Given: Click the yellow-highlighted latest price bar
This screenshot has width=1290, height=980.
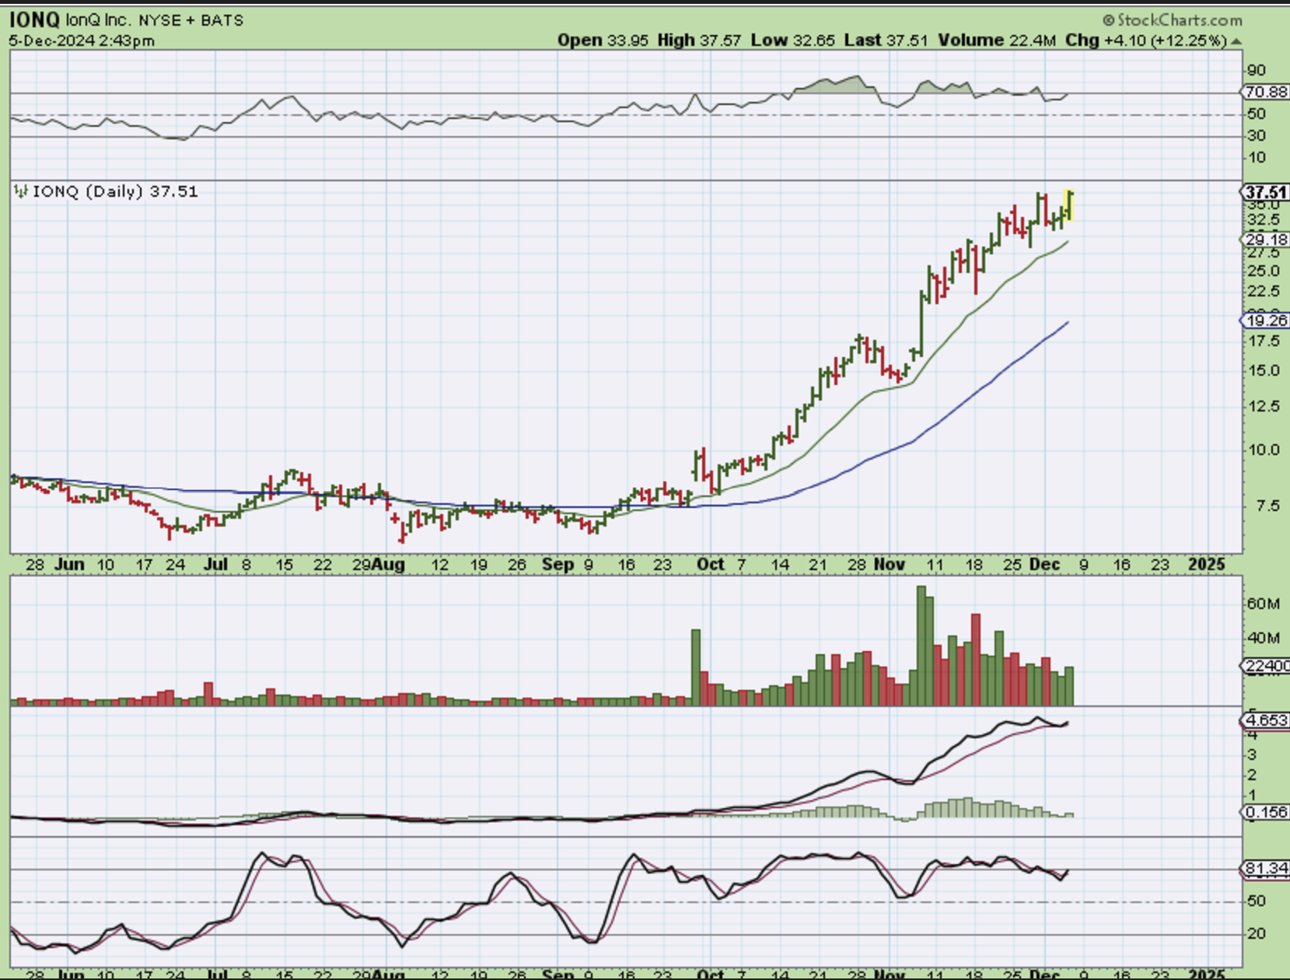Looking at the screenshot, I should [x=1070, y=205].
